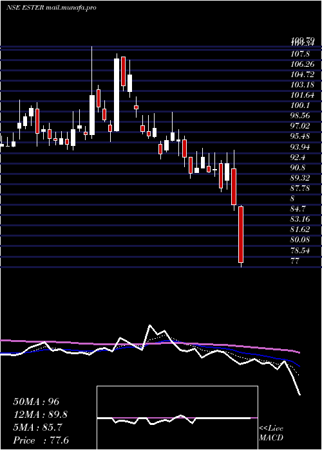This screenshot has height=450, width=322.
Task: Click the 81.62 price axis label
Action: tap(300, 230)
